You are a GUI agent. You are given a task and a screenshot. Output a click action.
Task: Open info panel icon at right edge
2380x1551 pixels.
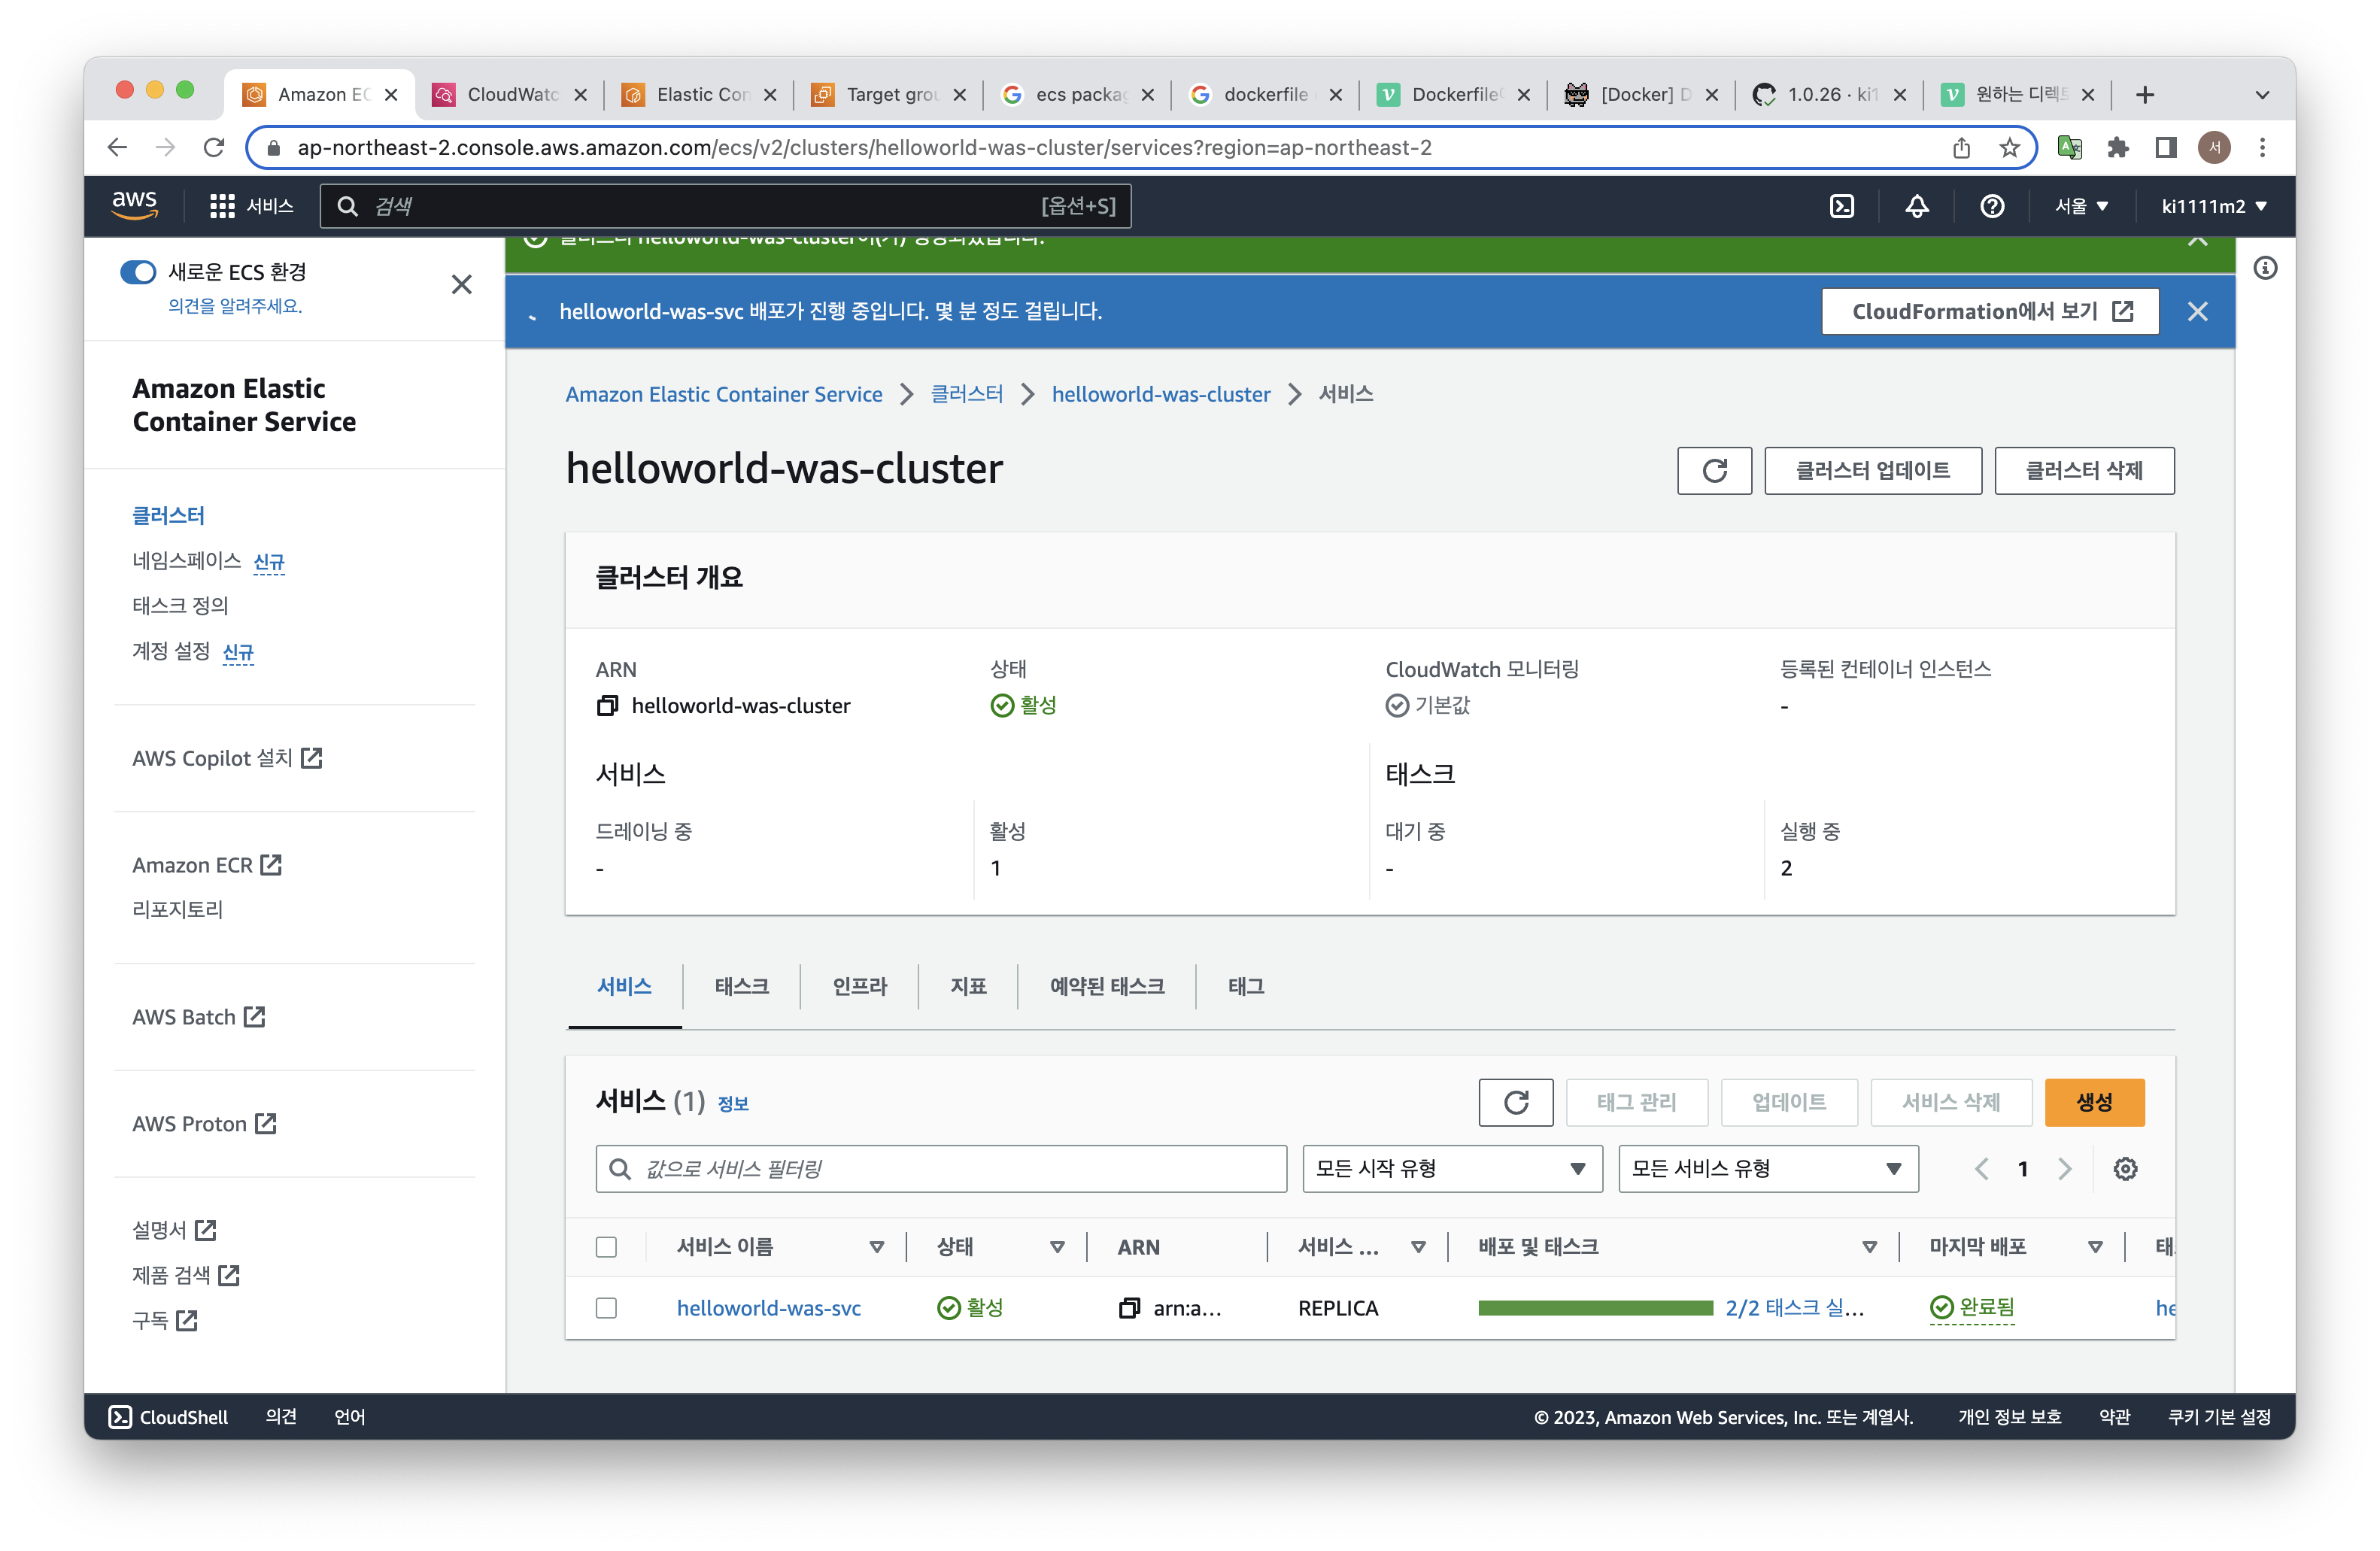(2265, 268)
